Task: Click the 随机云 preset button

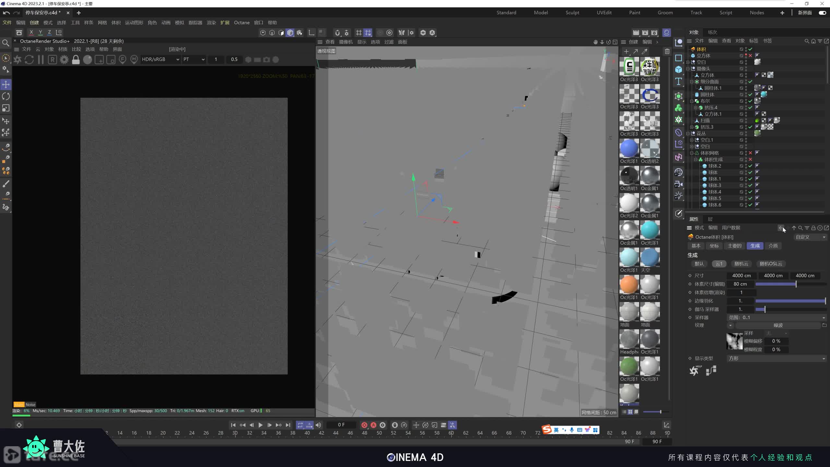Action: coord(741,264)
